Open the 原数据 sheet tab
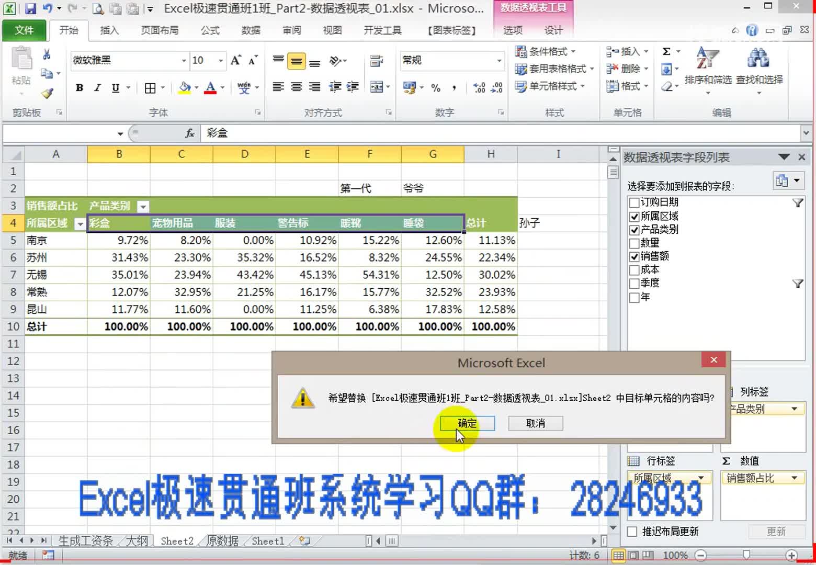 (222, 541)
